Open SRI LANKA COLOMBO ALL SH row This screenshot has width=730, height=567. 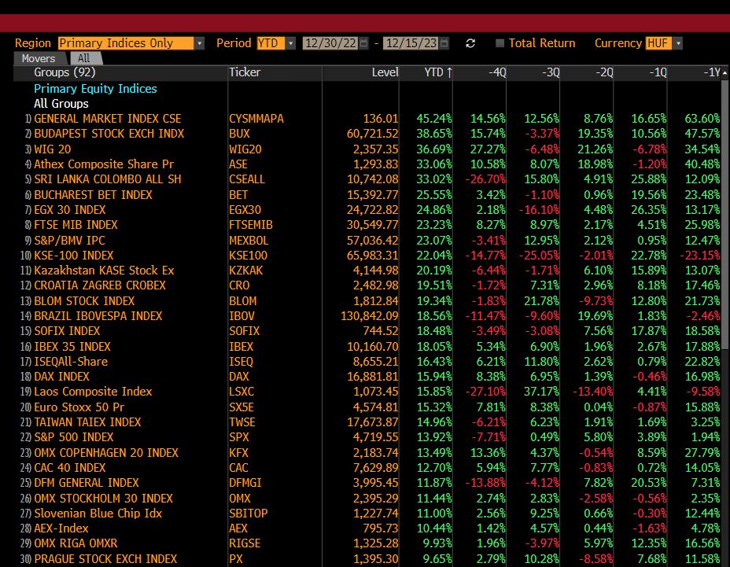(x=368, y=179)
